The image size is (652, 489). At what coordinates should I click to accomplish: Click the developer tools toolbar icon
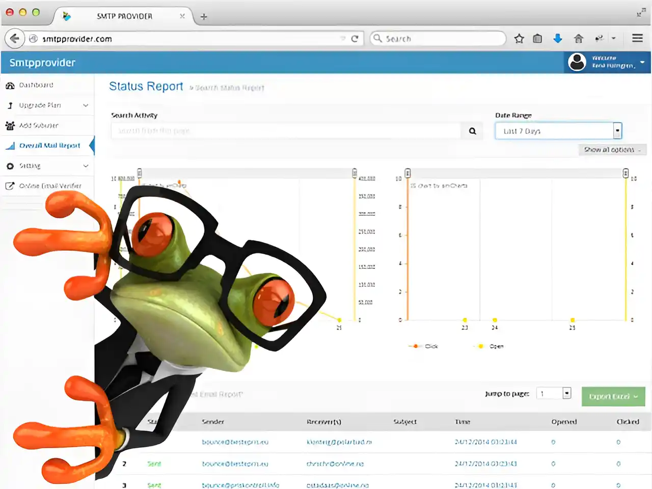[600, 39]
